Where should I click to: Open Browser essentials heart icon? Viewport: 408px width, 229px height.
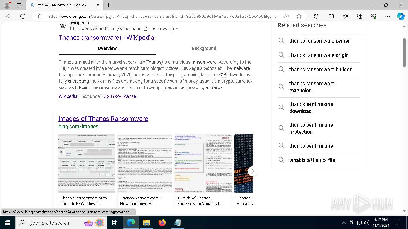coord(374,16)
